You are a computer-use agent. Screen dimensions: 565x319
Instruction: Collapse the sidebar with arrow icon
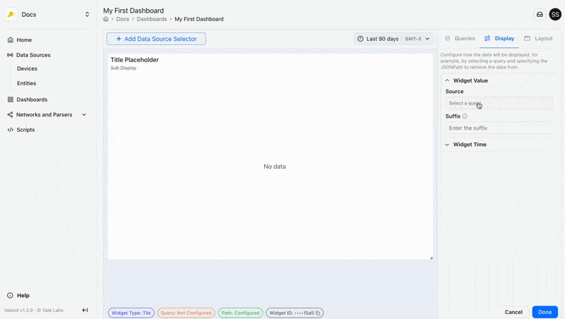point(85,310)
